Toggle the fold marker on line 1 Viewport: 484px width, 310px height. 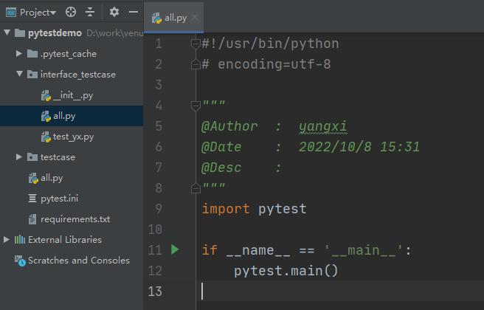196,44
